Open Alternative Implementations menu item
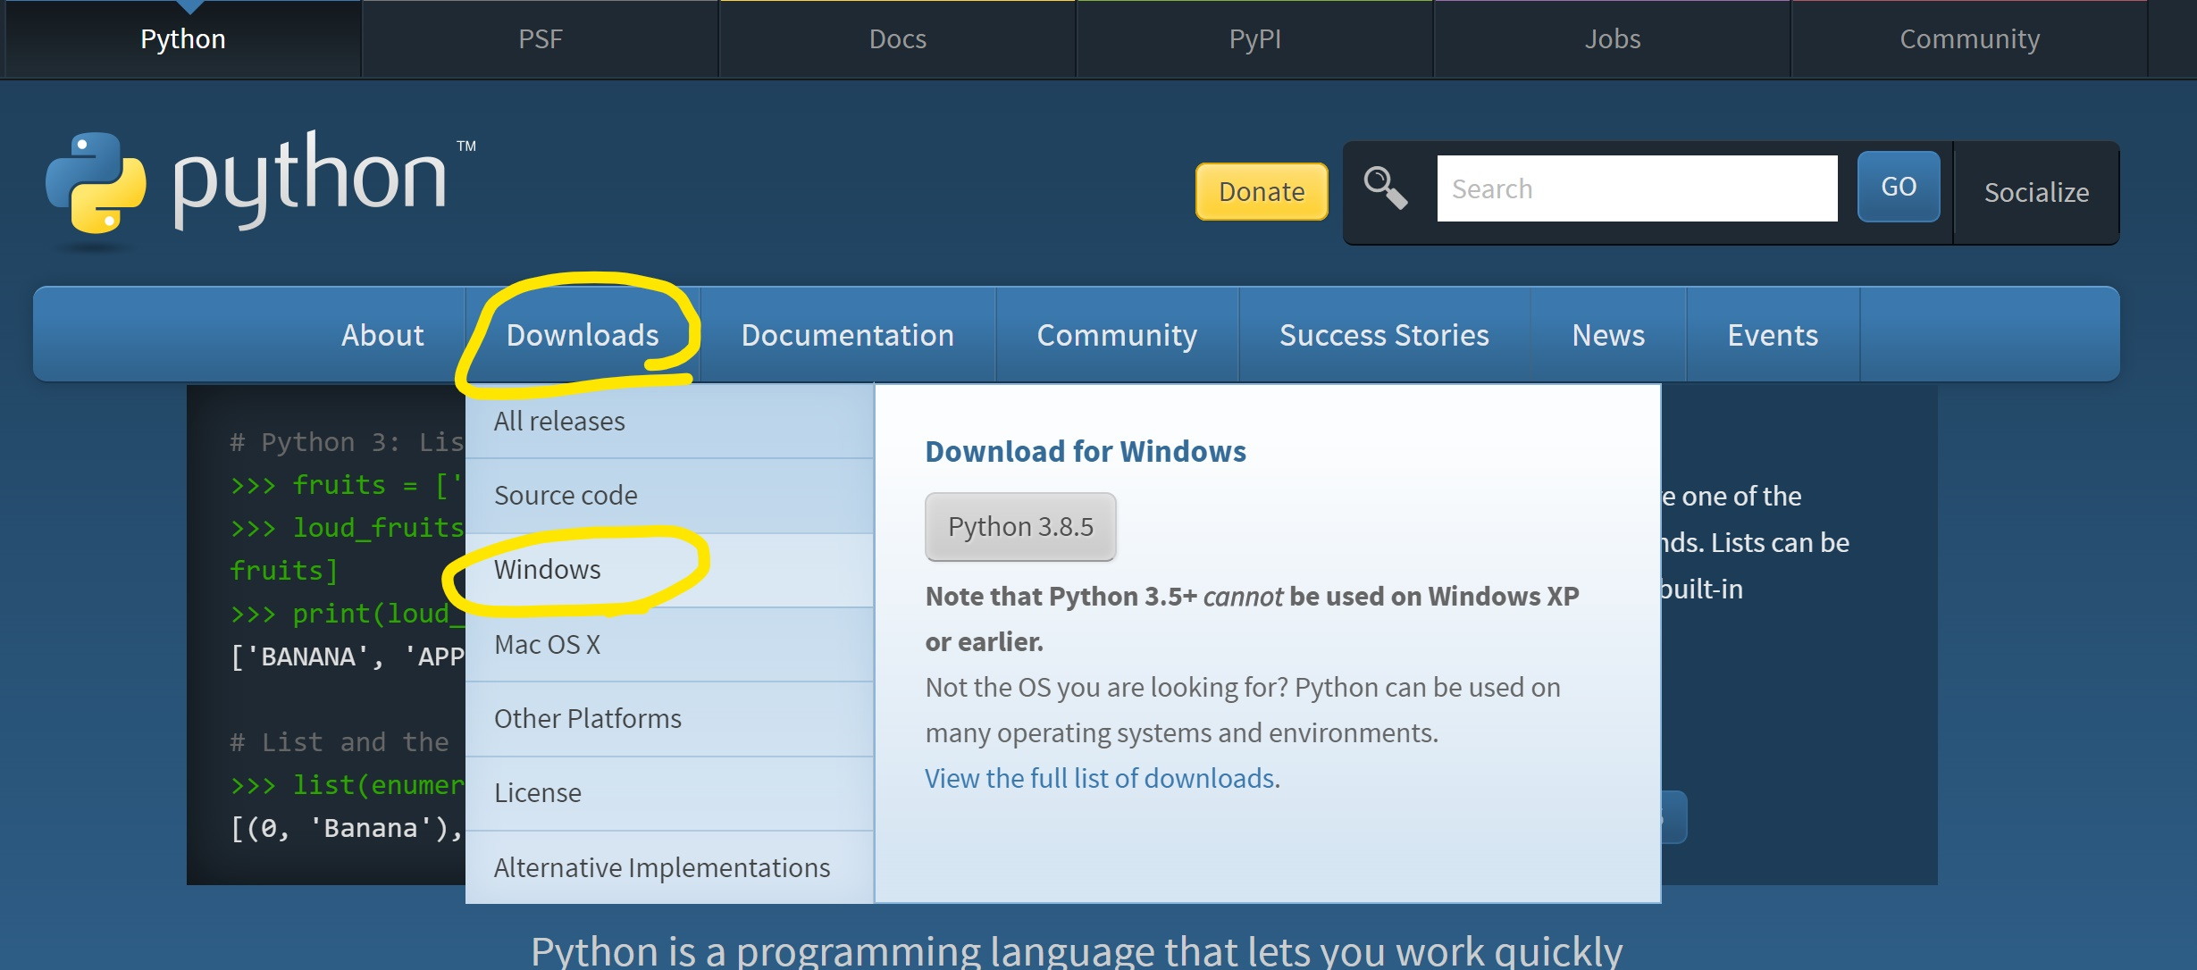Screen dimensions: 2197x970 pos(661,867)
